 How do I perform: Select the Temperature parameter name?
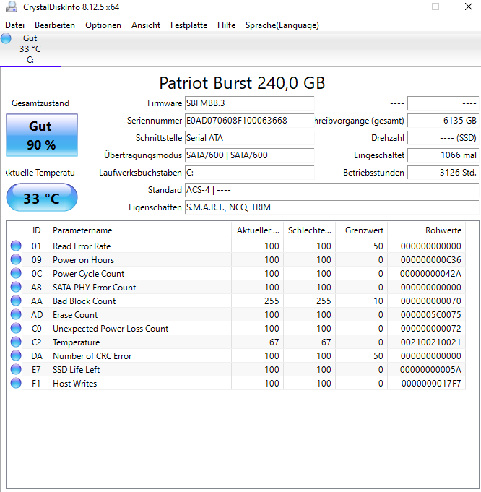click(77, 342)
